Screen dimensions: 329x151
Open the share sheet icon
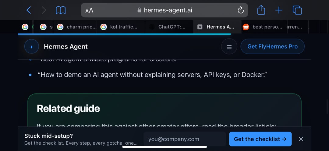261,10
